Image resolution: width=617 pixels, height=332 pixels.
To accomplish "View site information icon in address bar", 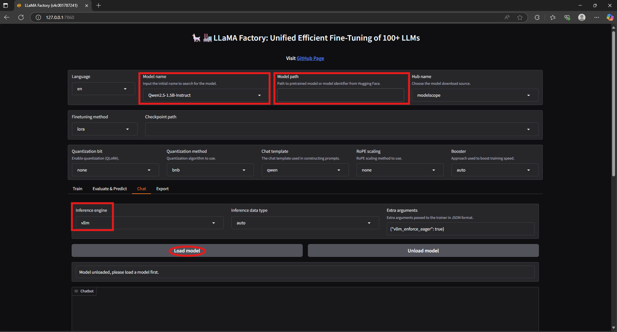I will (38, 17).
